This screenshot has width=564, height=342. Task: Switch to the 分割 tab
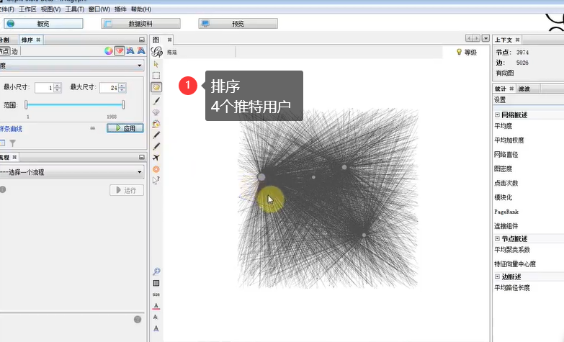point(4,40)
